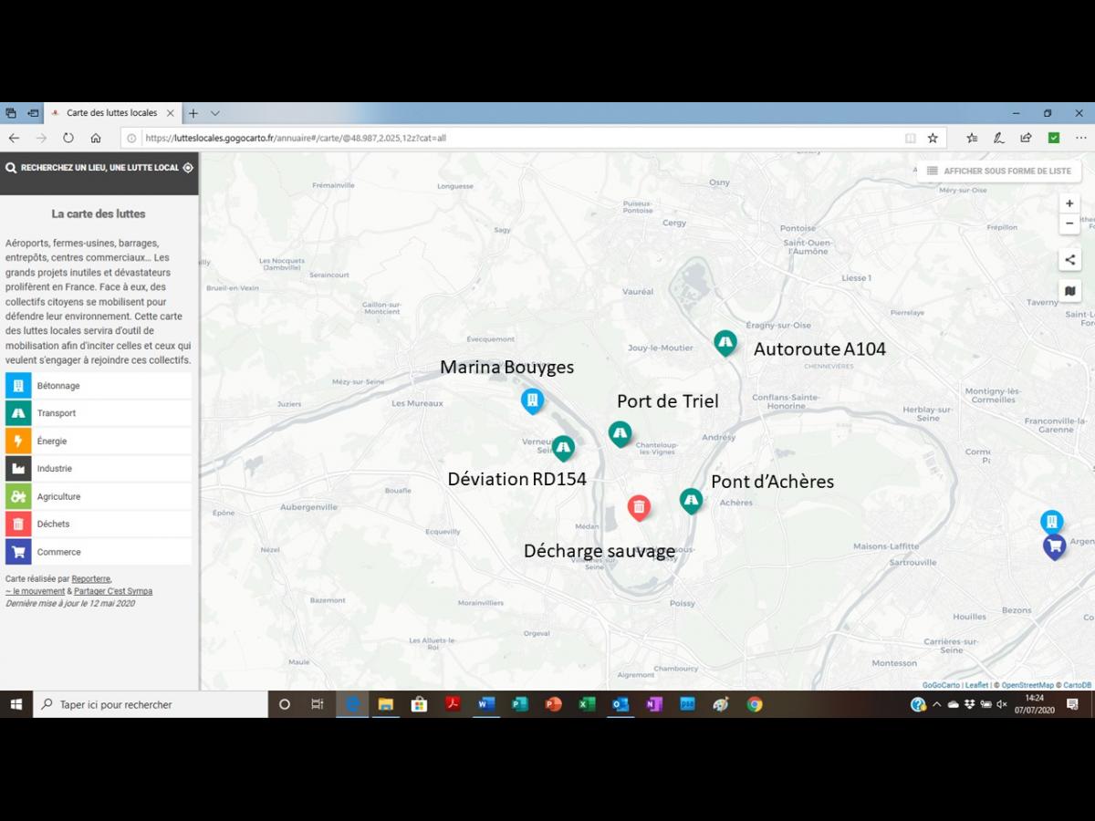This screenshot has height=821, width=1095.
Task: Select the dark blue shopping cart marker
Action: pyautogui.click(x=1054, y=546)
